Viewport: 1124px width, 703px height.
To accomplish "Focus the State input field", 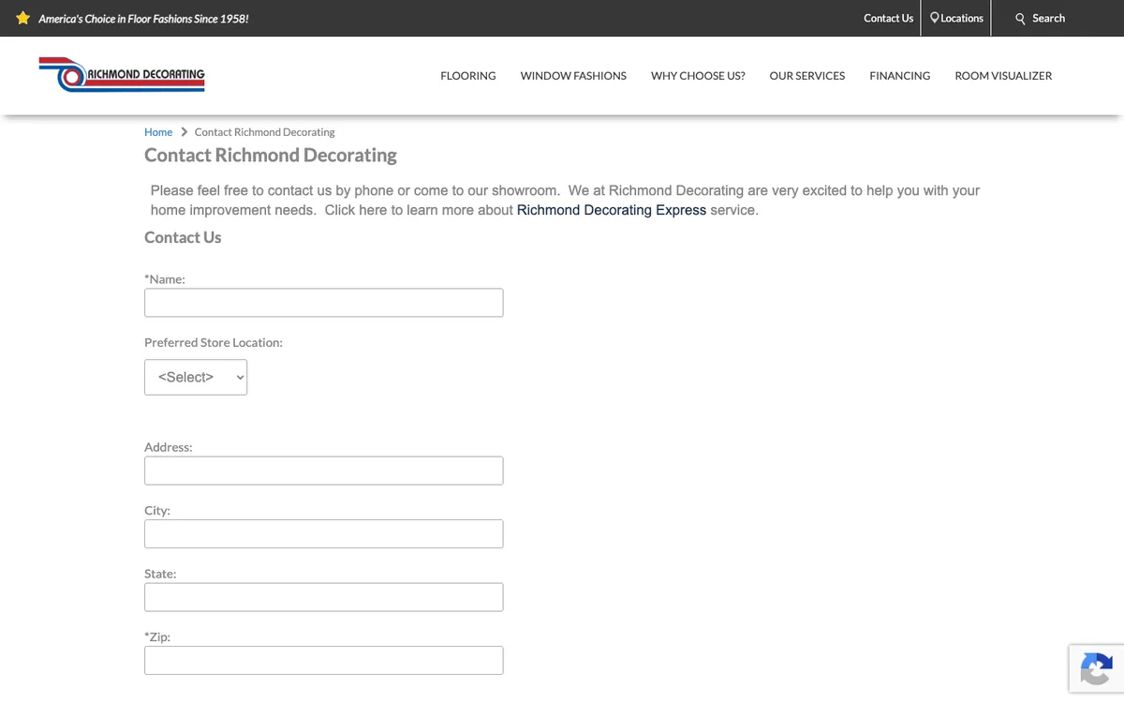I will click(323, 597).
